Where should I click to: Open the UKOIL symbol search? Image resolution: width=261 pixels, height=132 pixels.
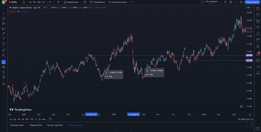(13, 2)
